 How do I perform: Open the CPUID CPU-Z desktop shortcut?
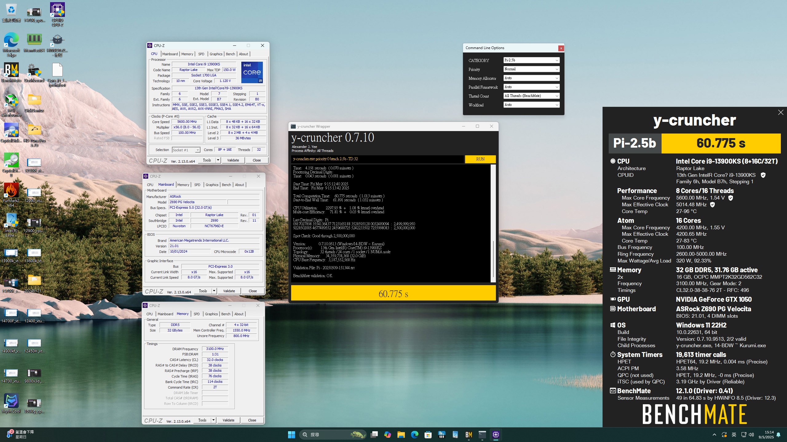[57, 14]
